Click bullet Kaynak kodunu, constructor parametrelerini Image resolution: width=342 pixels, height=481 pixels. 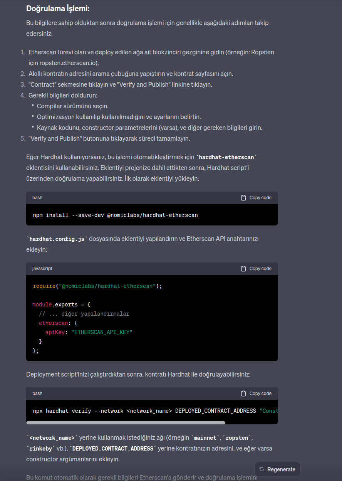(150, 128)
